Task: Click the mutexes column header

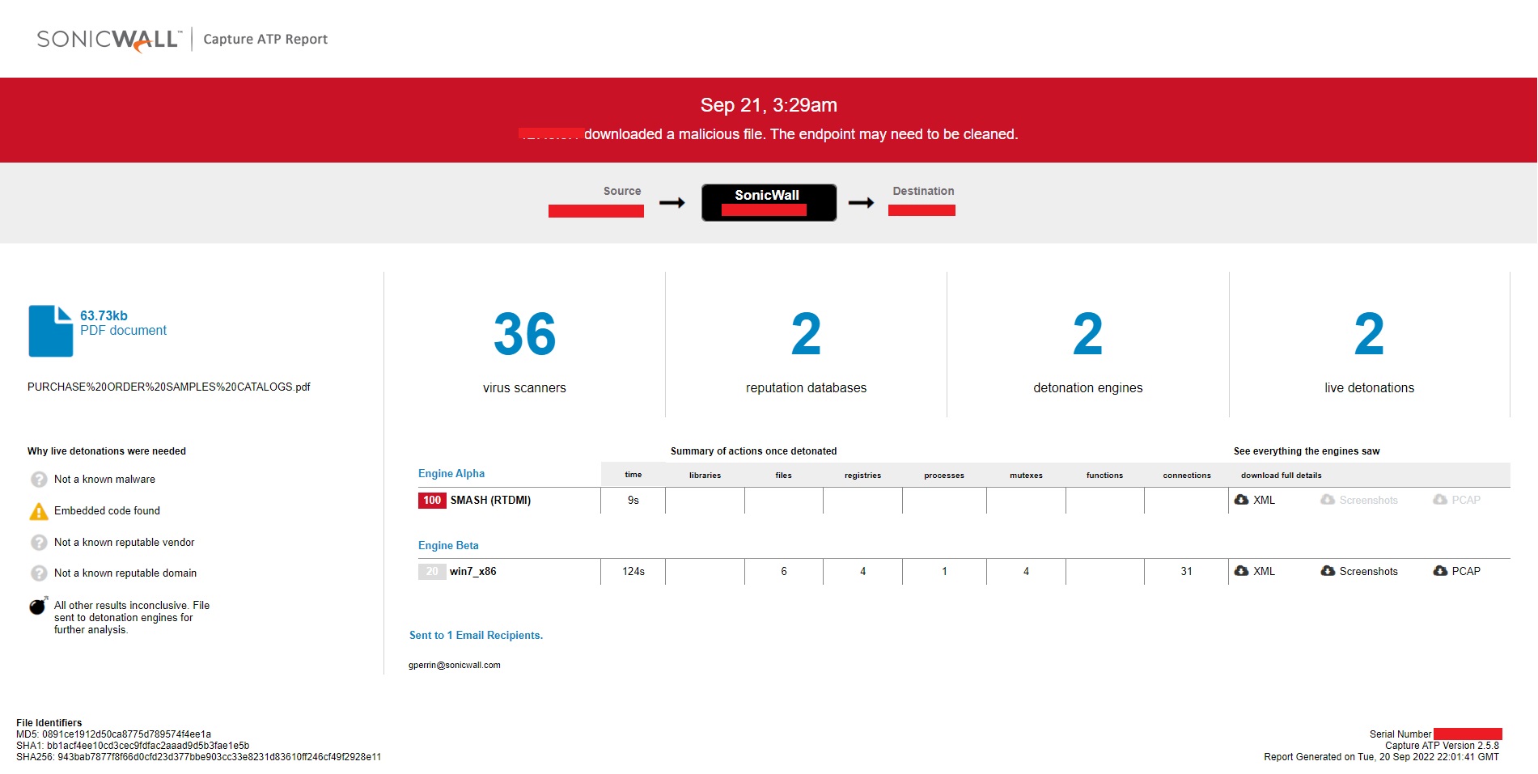Action: click(1026, 476)
